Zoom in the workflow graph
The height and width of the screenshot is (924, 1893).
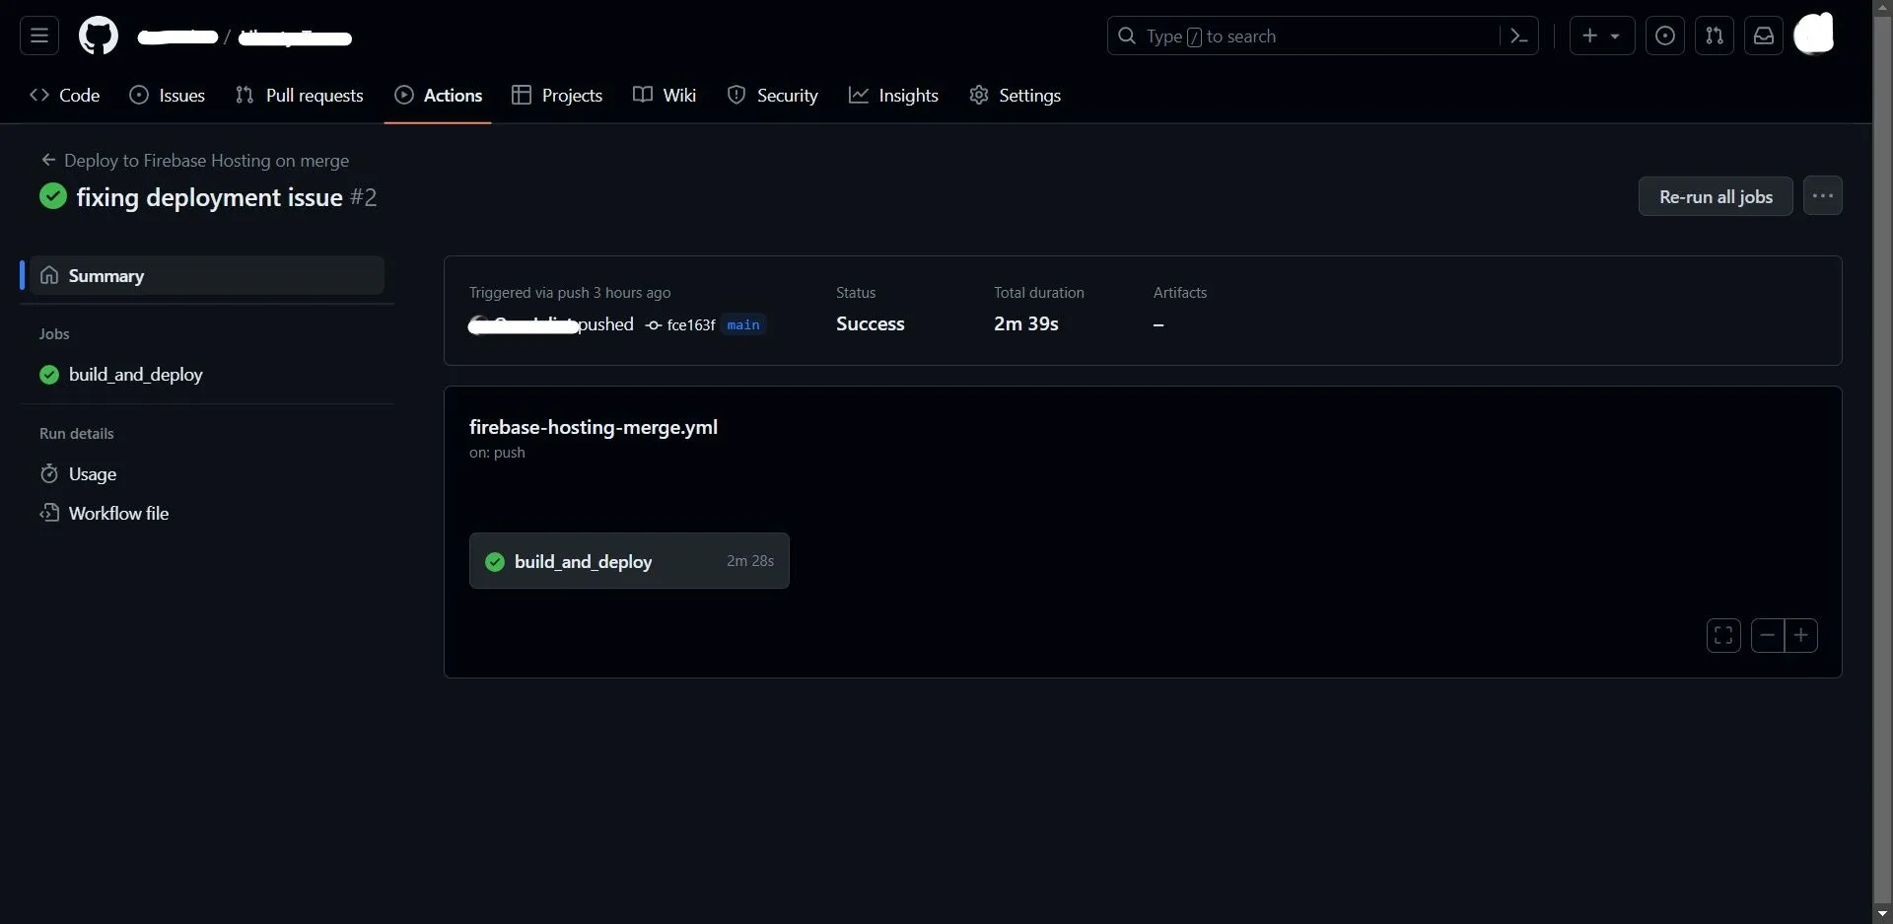pyautogui.click(x=1800, y=636)
